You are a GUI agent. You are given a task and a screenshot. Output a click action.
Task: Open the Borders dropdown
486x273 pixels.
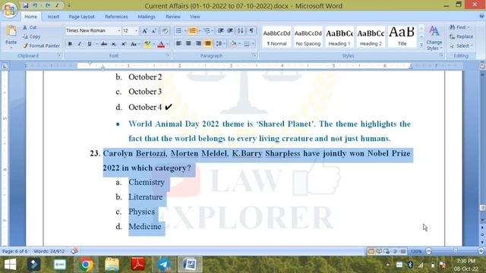click(253, 44)
